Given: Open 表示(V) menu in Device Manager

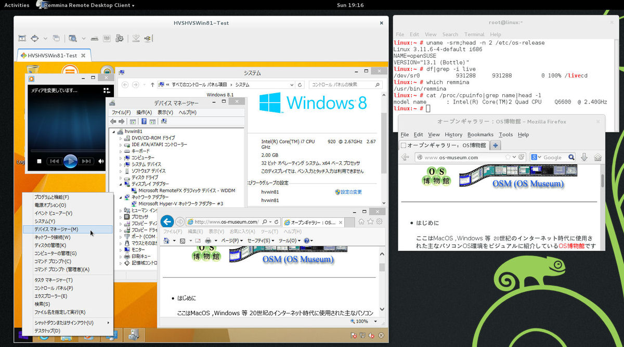Looking at the screenshot, I should coord(165,112).
